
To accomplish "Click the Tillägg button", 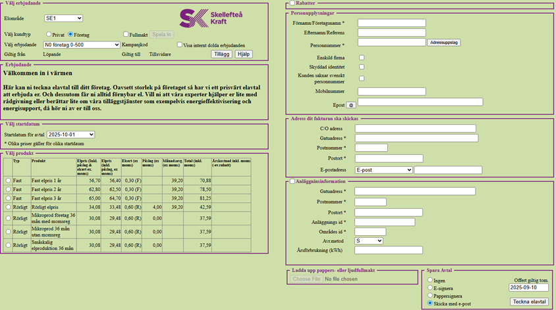I will [x=221, y=54].
